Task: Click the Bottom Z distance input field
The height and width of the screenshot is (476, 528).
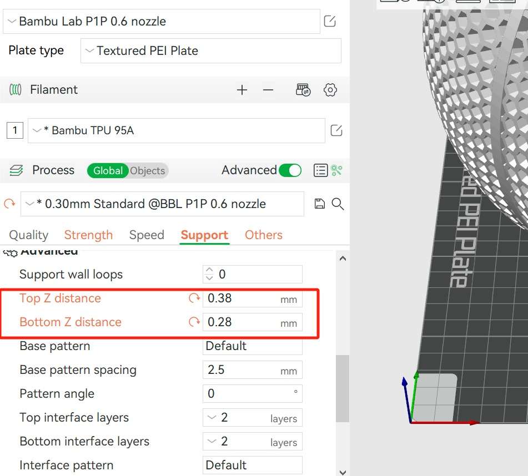Action: coord(242,322)
